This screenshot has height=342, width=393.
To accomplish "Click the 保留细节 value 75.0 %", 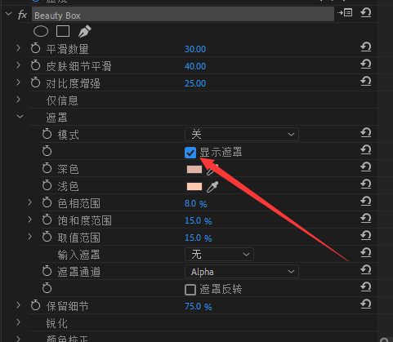I will (199, 307).
